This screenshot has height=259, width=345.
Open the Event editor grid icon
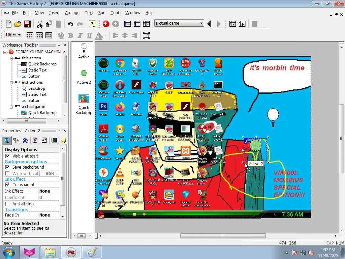click(x=147, y=24)
